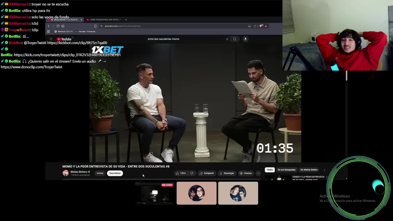Click the cast/screen icon in address bar
This screenshot has width=393, height=221.
[250, 26]
